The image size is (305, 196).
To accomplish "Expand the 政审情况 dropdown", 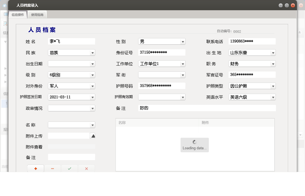I will tap(92, 108).
